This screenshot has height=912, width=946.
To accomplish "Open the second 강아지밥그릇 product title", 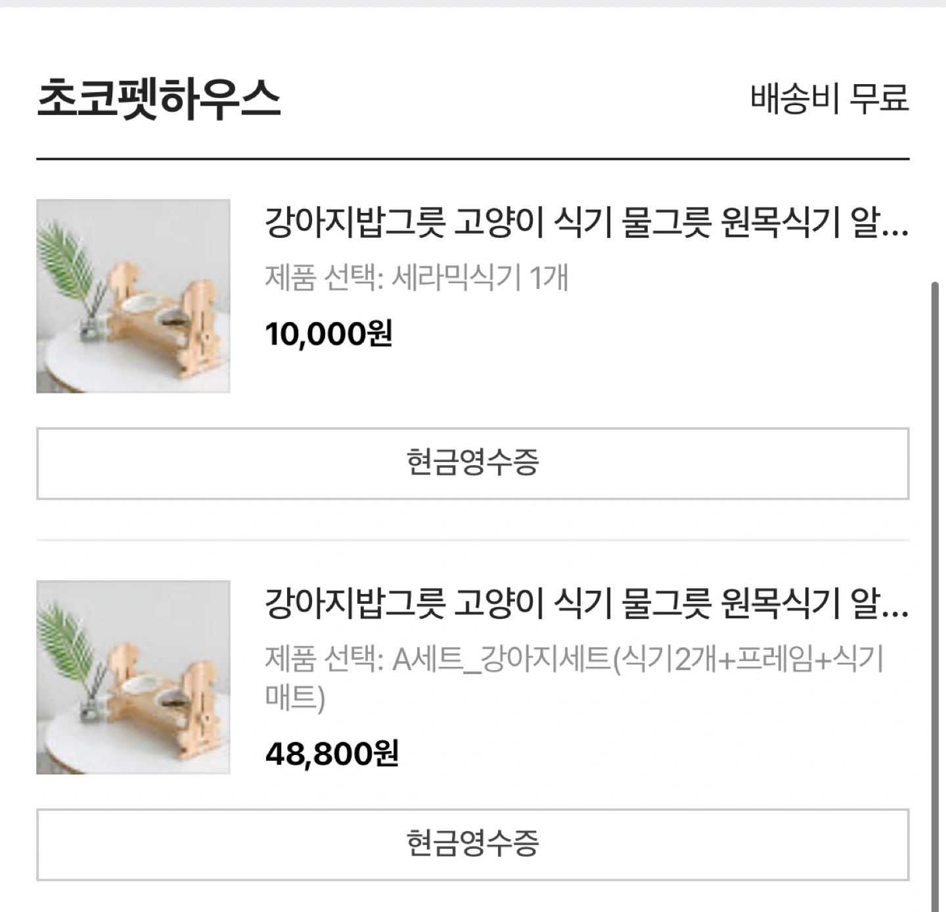I will click(572, 604).
